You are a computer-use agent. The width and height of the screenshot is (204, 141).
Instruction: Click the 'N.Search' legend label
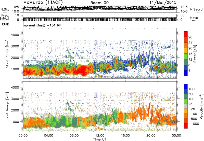(197, 9)
